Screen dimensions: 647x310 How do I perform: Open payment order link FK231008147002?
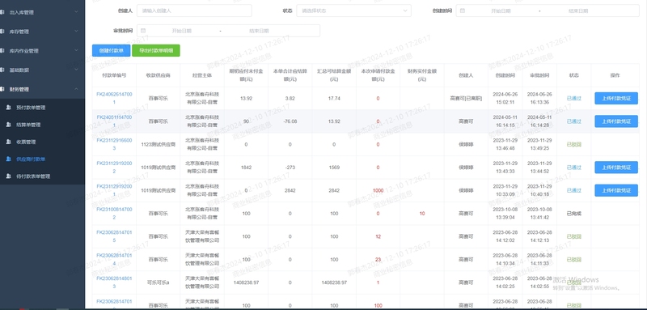pos(114,214)
